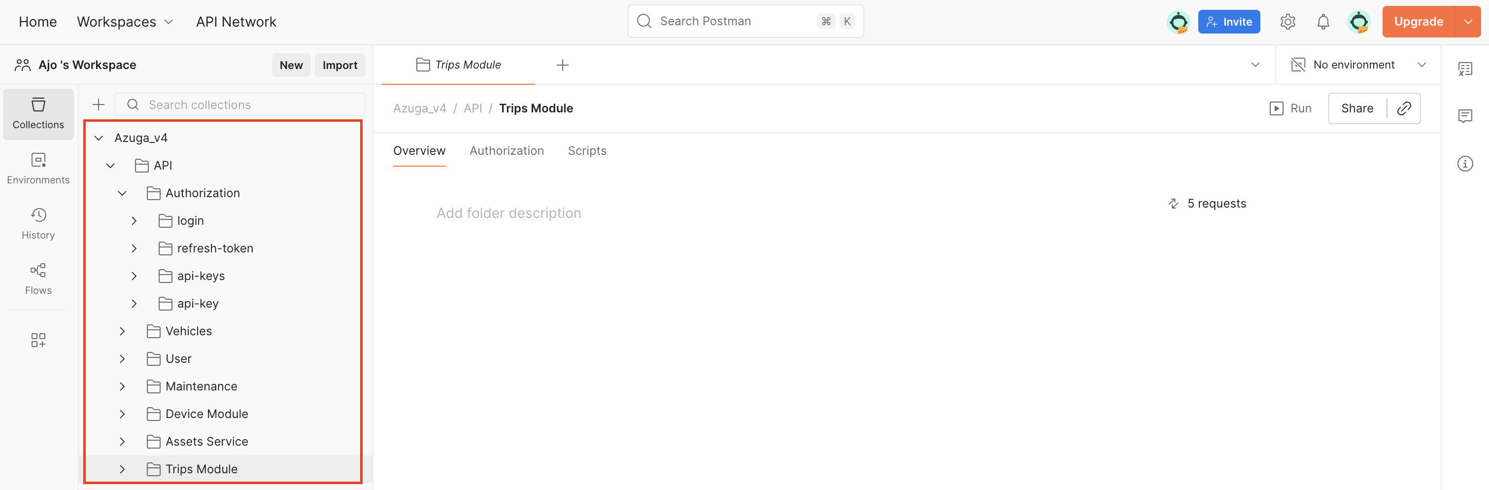Select the Assets Service folder row
This screenshot has height=490, width=1489.
pos(226,441)
